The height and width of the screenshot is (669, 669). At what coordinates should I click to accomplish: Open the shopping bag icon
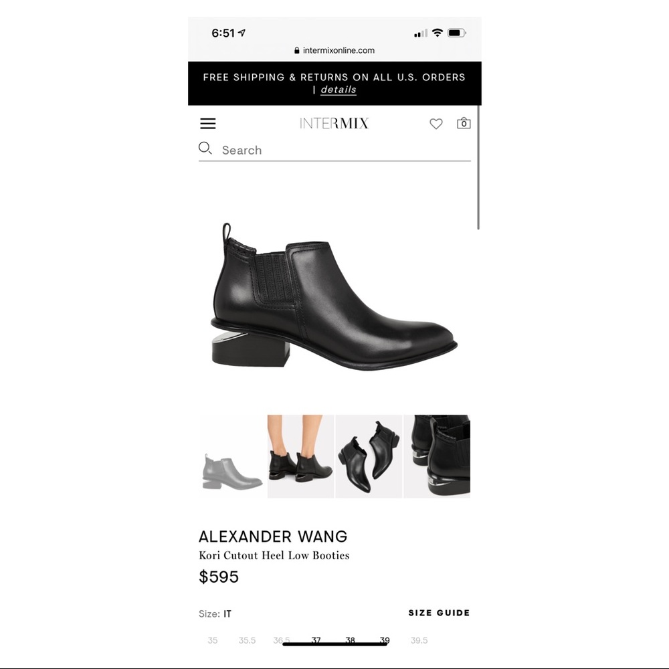pyautogui.click(x=464, y=123)
